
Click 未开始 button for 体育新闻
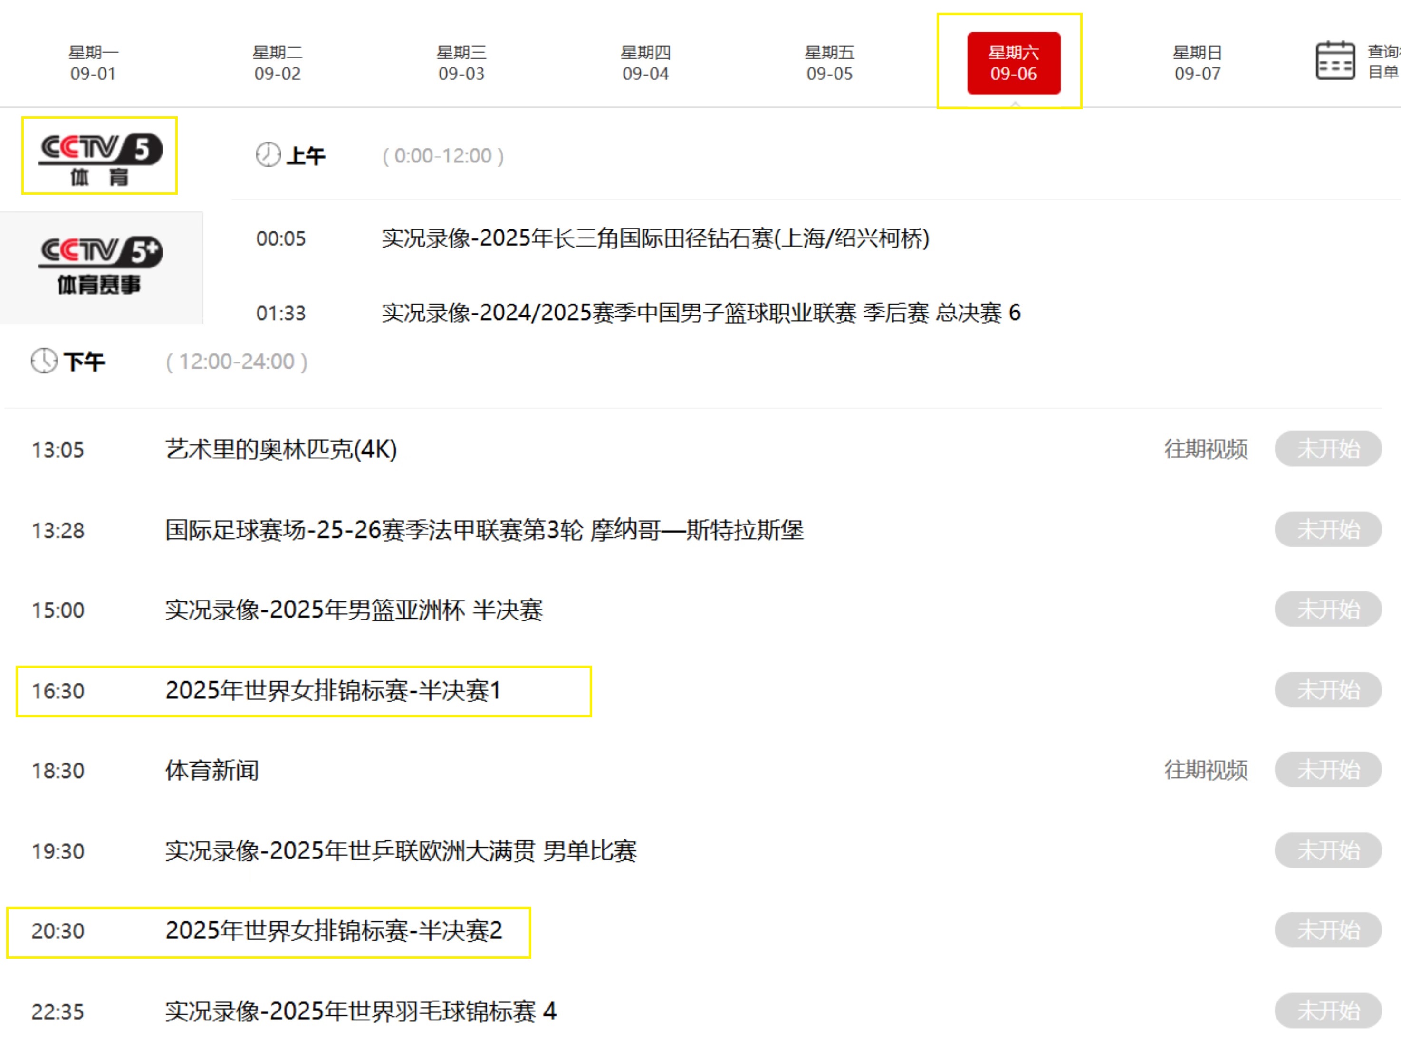coord(1328,769)
